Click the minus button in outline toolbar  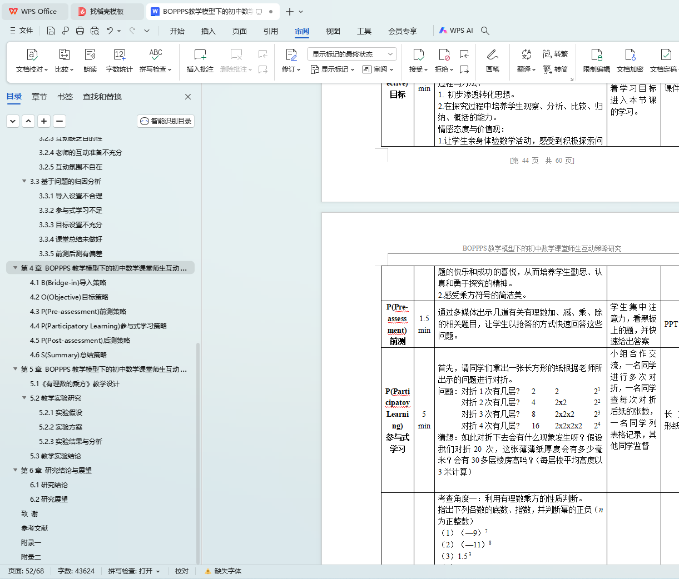tap(60, 121)
